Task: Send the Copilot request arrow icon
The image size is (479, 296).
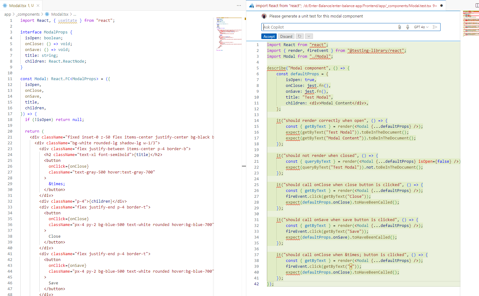Action: [435, 27]
